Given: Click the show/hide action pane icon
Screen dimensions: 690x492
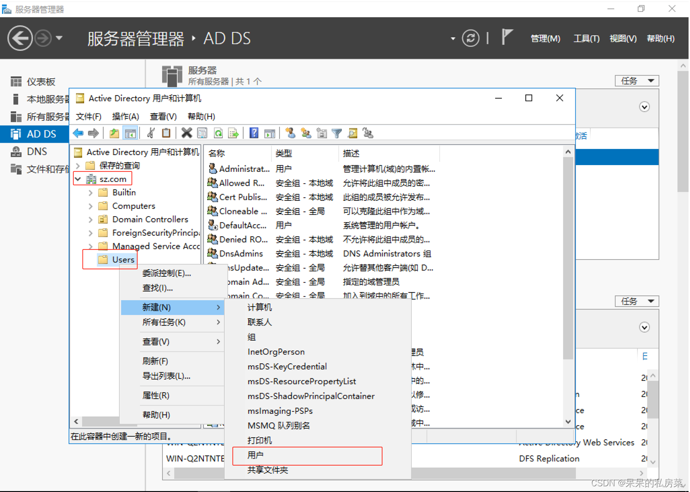Looking at the screenshot, I should (270, 133).
